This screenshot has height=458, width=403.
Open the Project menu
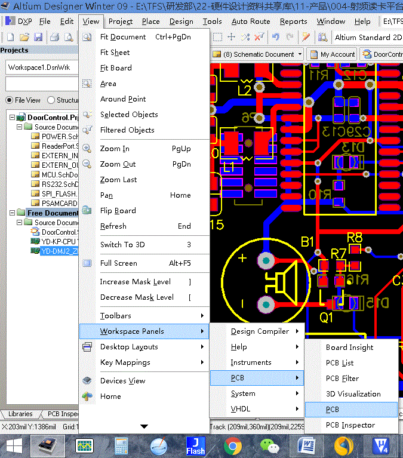(121, 21)
